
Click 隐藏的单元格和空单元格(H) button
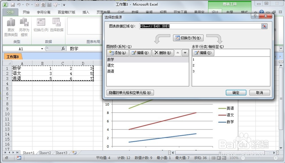click(x=130, y=93)
